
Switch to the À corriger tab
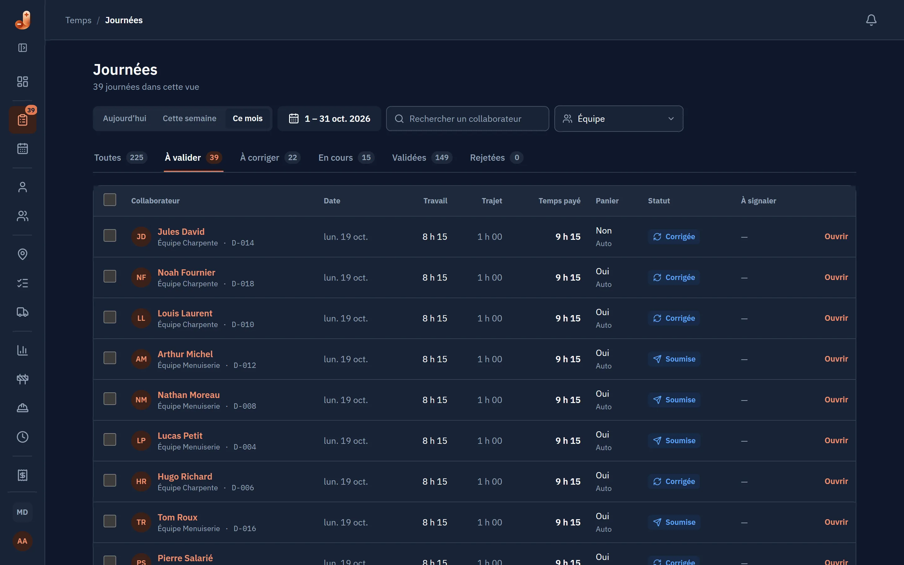pyautogui.click(x=270, y=158)
